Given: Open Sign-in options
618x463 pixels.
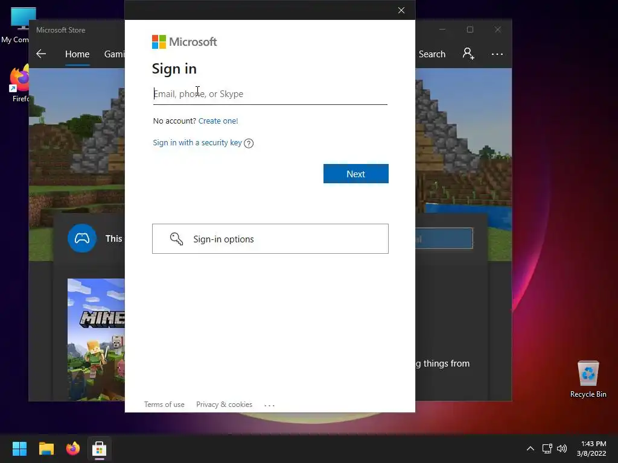Looking at the screenshot, I should click(x=270, y=239).
